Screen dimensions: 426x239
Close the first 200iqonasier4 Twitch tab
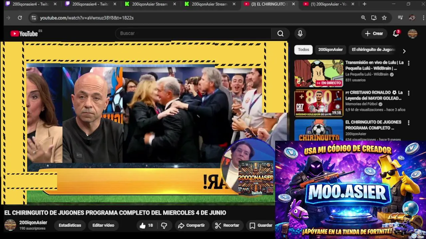click(55, 4)
